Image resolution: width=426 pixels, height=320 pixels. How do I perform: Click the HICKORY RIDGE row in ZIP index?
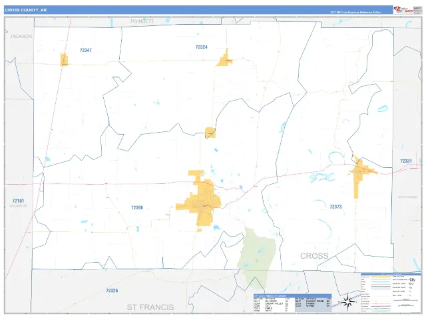pyautogui.click(x=313, y=301)
